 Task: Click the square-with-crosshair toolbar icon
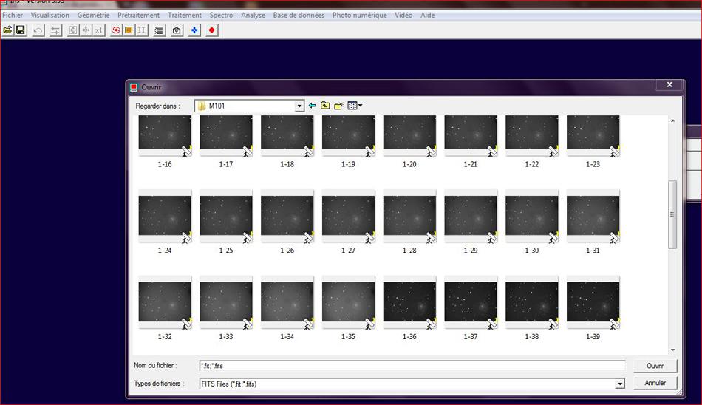tap(73, 30)
